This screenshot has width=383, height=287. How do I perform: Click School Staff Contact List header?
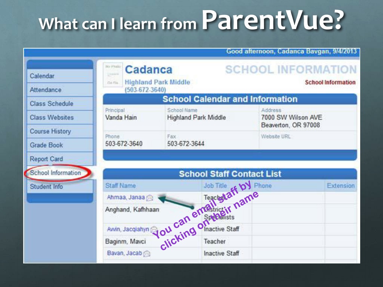click(x=230, y=174)
